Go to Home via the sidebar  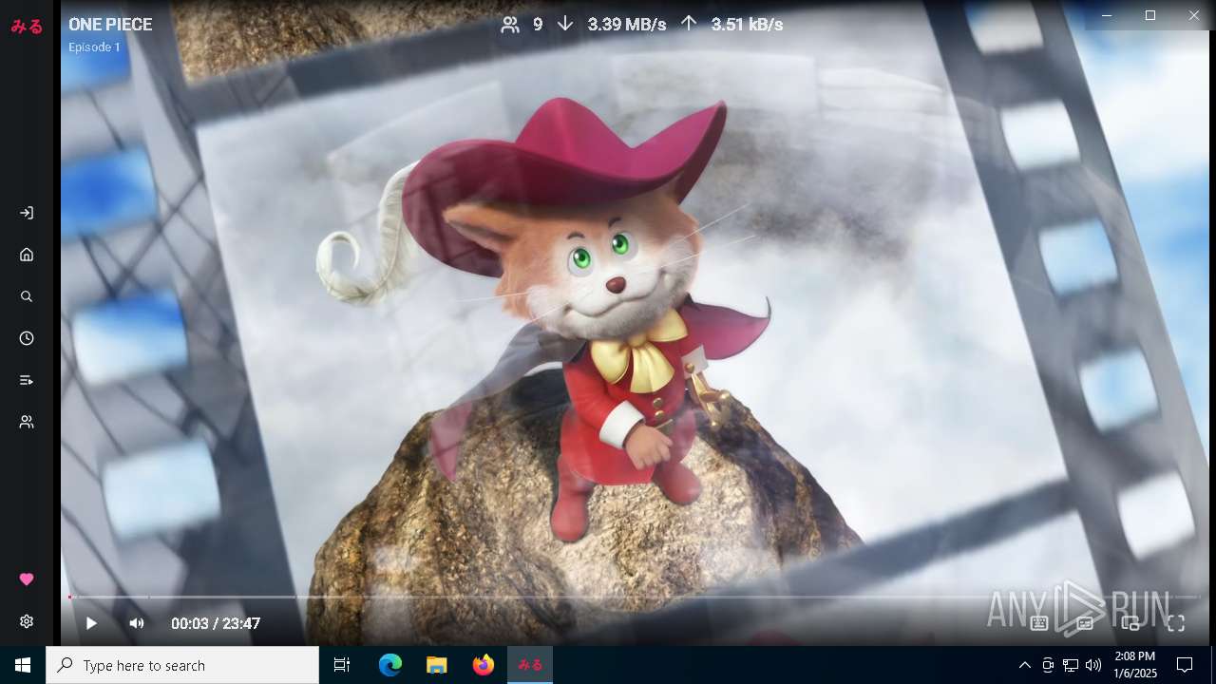(27, 255)
